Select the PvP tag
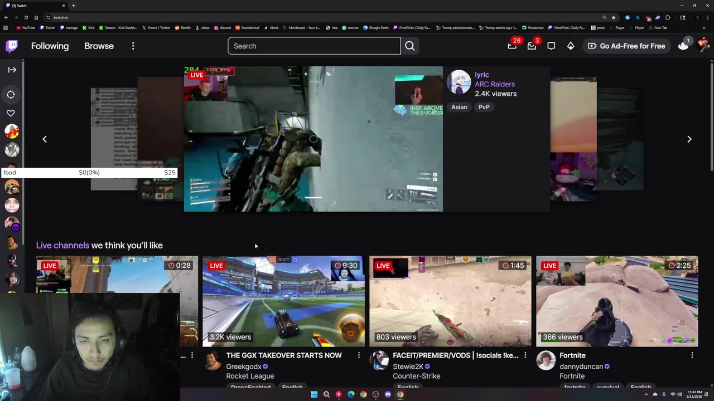 tap(484, 107)
